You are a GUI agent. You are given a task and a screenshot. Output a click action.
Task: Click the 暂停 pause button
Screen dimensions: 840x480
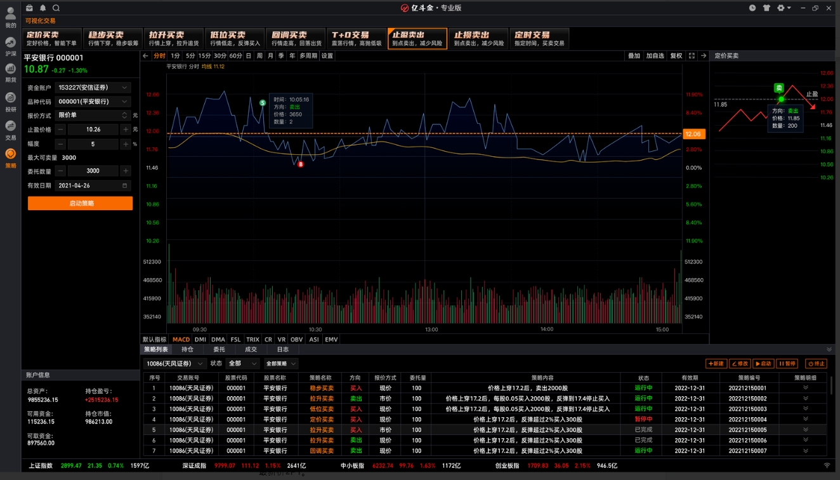coord(787,364)
